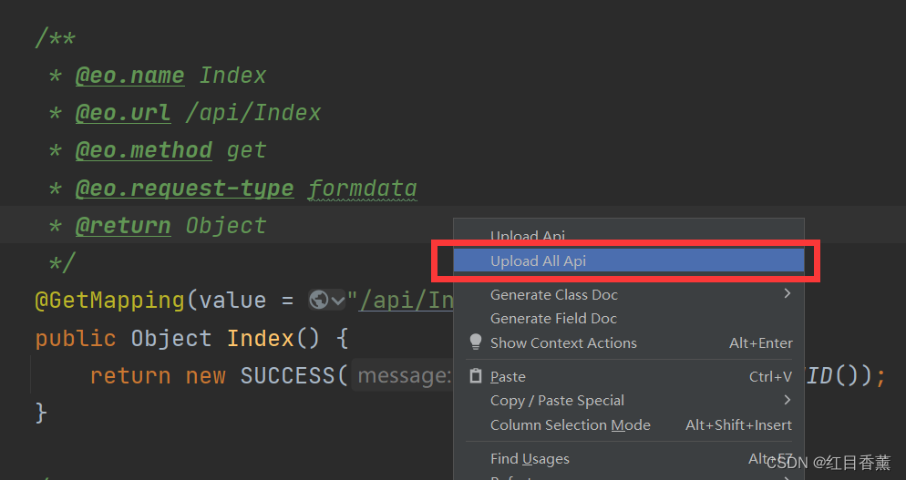This screenshot has height=480, width=906.
Task: Click the @eo.request-type tag in the comment
Action: pos(184,189)
